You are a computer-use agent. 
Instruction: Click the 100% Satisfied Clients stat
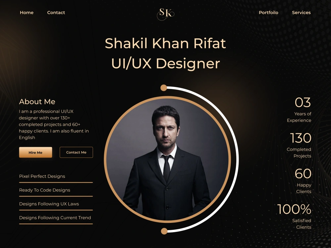(294, 217)
